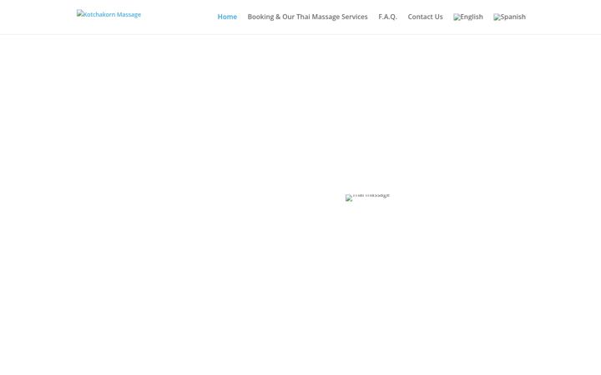Open the Kotchakorn Massage logo link
Viewport: 601px width, 375px height.
coord(109,14)
